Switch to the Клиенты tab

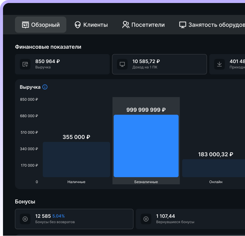[x=91, y=25]
